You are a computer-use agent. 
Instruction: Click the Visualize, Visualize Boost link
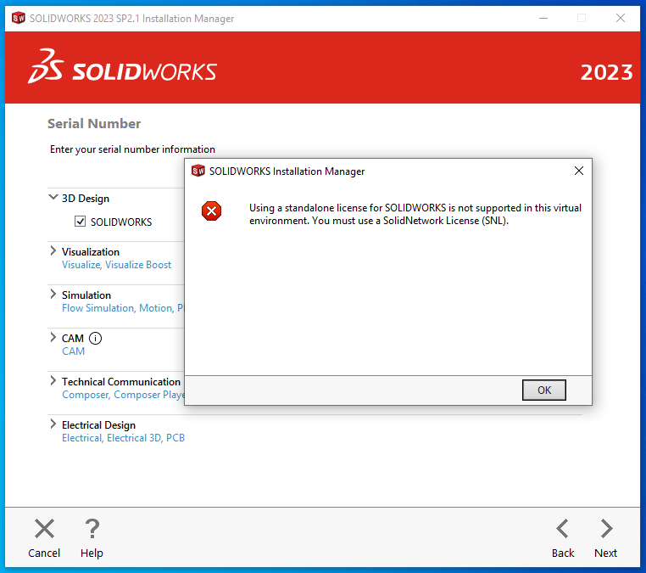pos(117,265)
